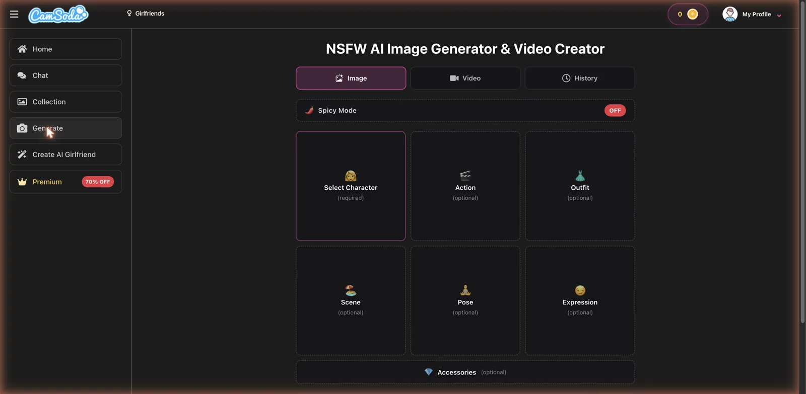Screen dimensions: 806x394
Task: Click the Home house icon
Action: tap(22, 49)
